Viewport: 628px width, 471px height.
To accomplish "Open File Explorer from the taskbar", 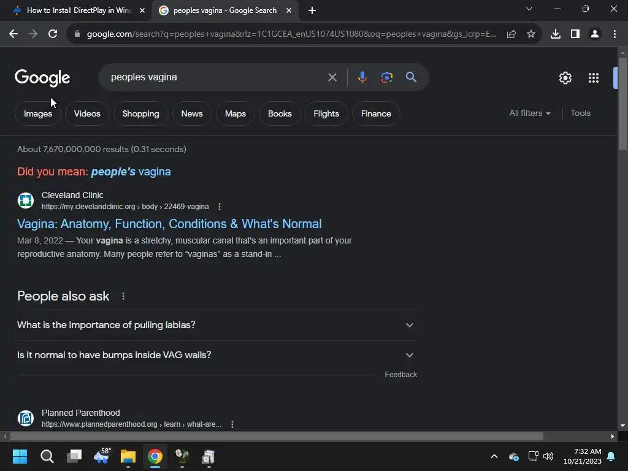I will tap(128, 456).
